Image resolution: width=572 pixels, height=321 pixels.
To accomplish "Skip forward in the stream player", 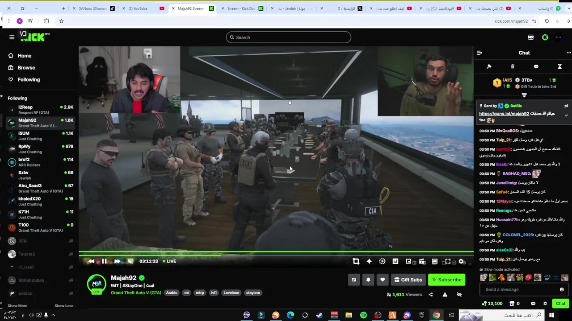I will click(x=117, y=261).
